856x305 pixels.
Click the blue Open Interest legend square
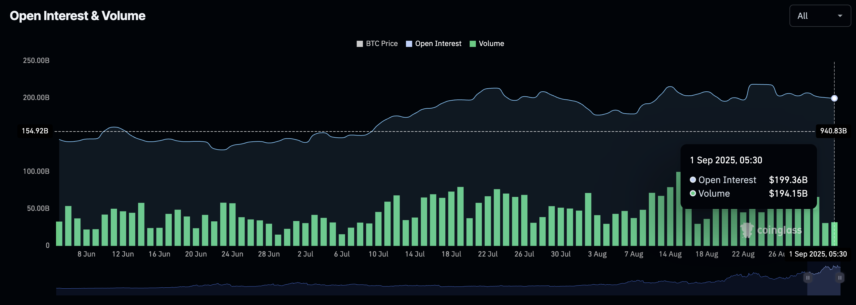click(x=409, y=44)
